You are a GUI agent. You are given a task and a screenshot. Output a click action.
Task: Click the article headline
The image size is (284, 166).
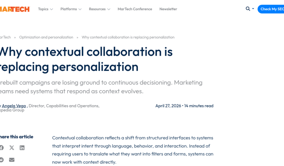click(86, 59)
